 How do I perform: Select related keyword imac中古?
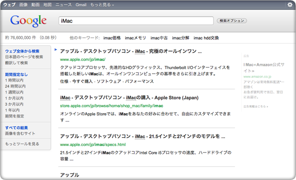pyautogui.click(x=159, y=38)
